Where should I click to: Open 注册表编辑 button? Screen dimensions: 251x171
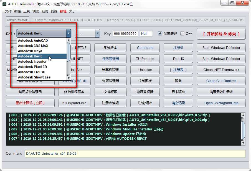click(x=110, y=103)
